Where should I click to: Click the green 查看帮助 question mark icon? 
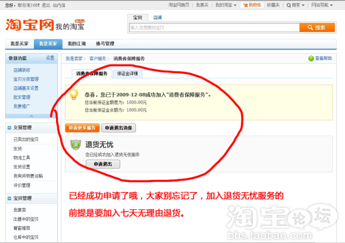click(x=311, y=58)
